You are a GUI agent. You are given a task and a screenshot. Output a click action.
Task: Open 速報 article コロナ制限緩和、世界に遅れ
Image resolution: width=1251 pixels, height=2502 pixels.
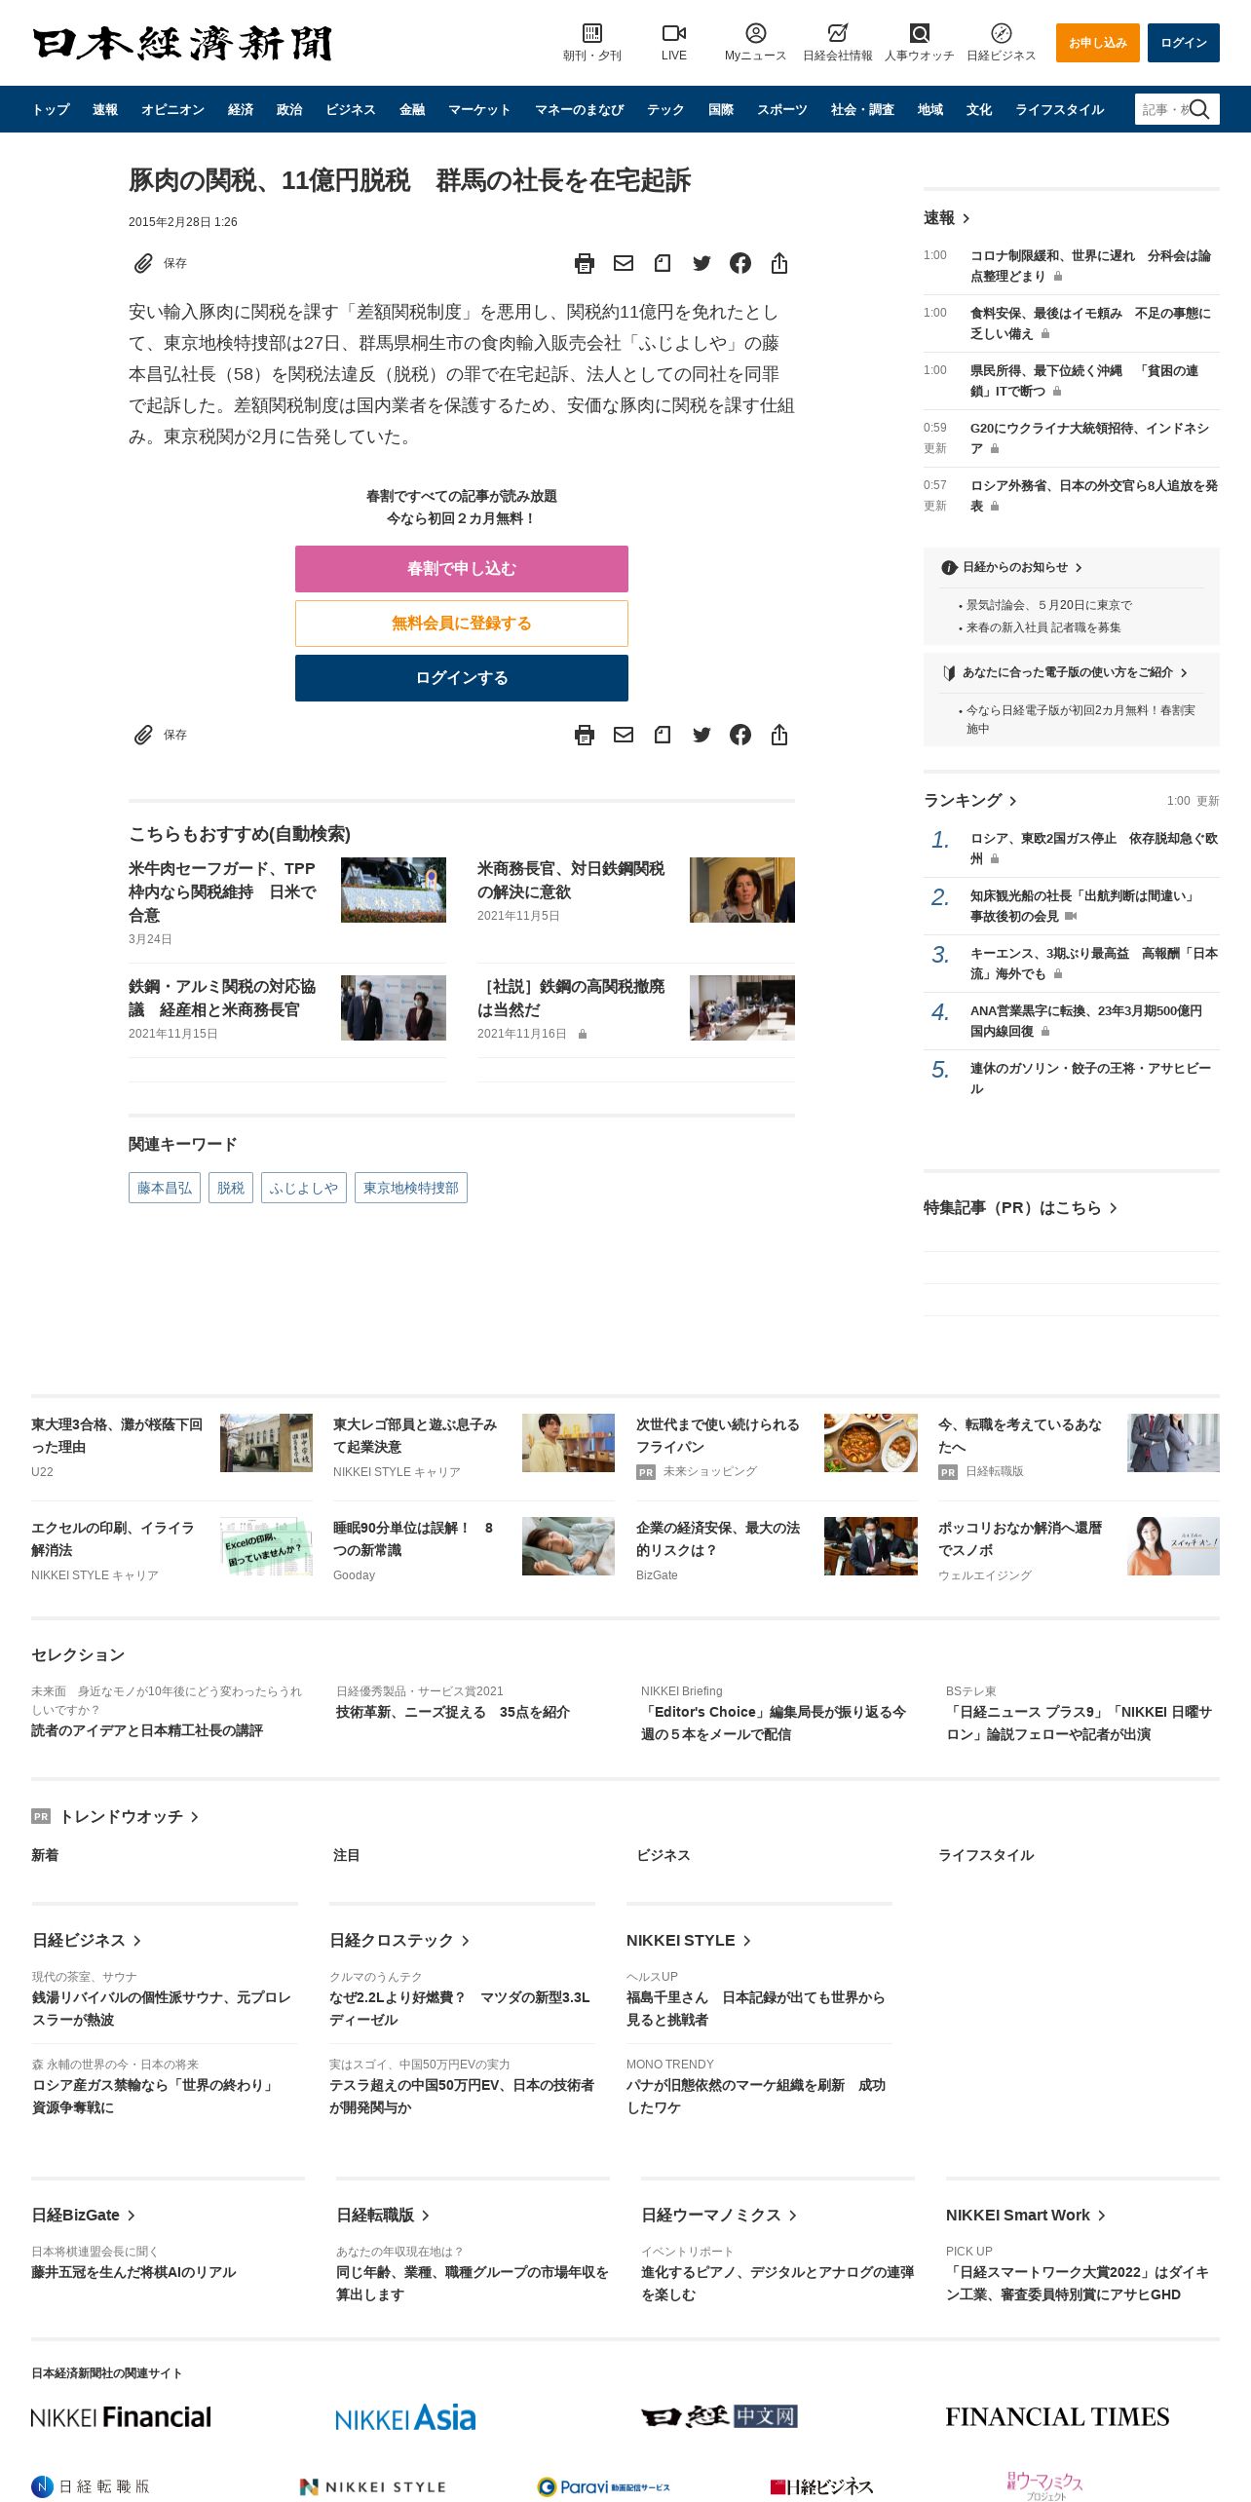coord(1090,265)
